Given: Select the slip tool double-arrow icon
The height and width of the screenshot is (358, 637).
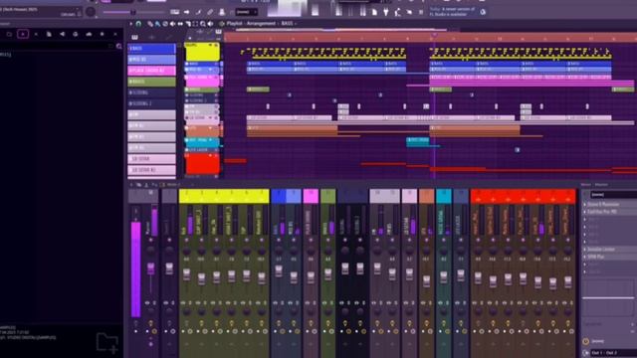Looking at the screenshot, I should [x=180, y=24].
